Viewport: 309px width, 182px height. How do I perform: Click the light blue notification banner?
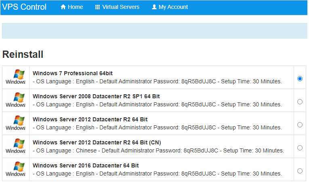coord(154,31)
